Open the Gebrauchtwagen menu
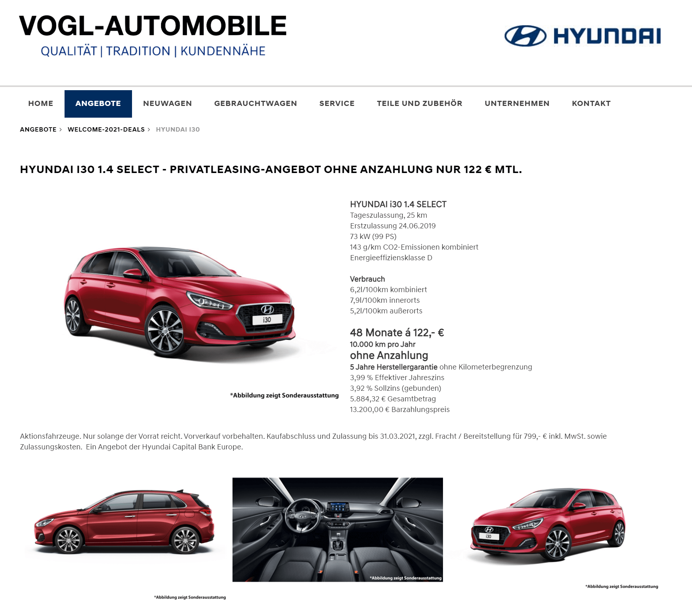 click(255, 104)
